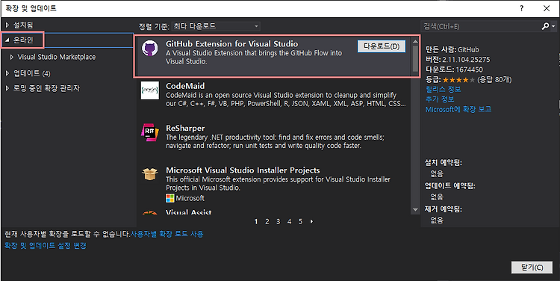Select current results page 1
560x281 pixels.
[x=255, y=222]
